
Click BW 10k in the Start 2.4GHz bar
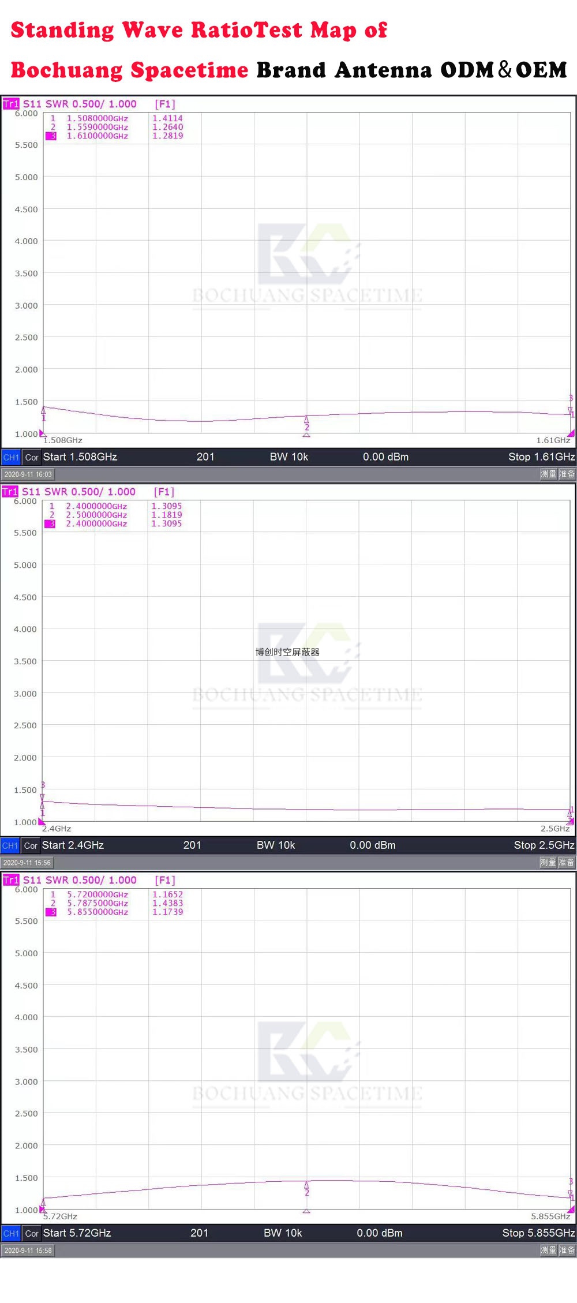pos(276,845)
